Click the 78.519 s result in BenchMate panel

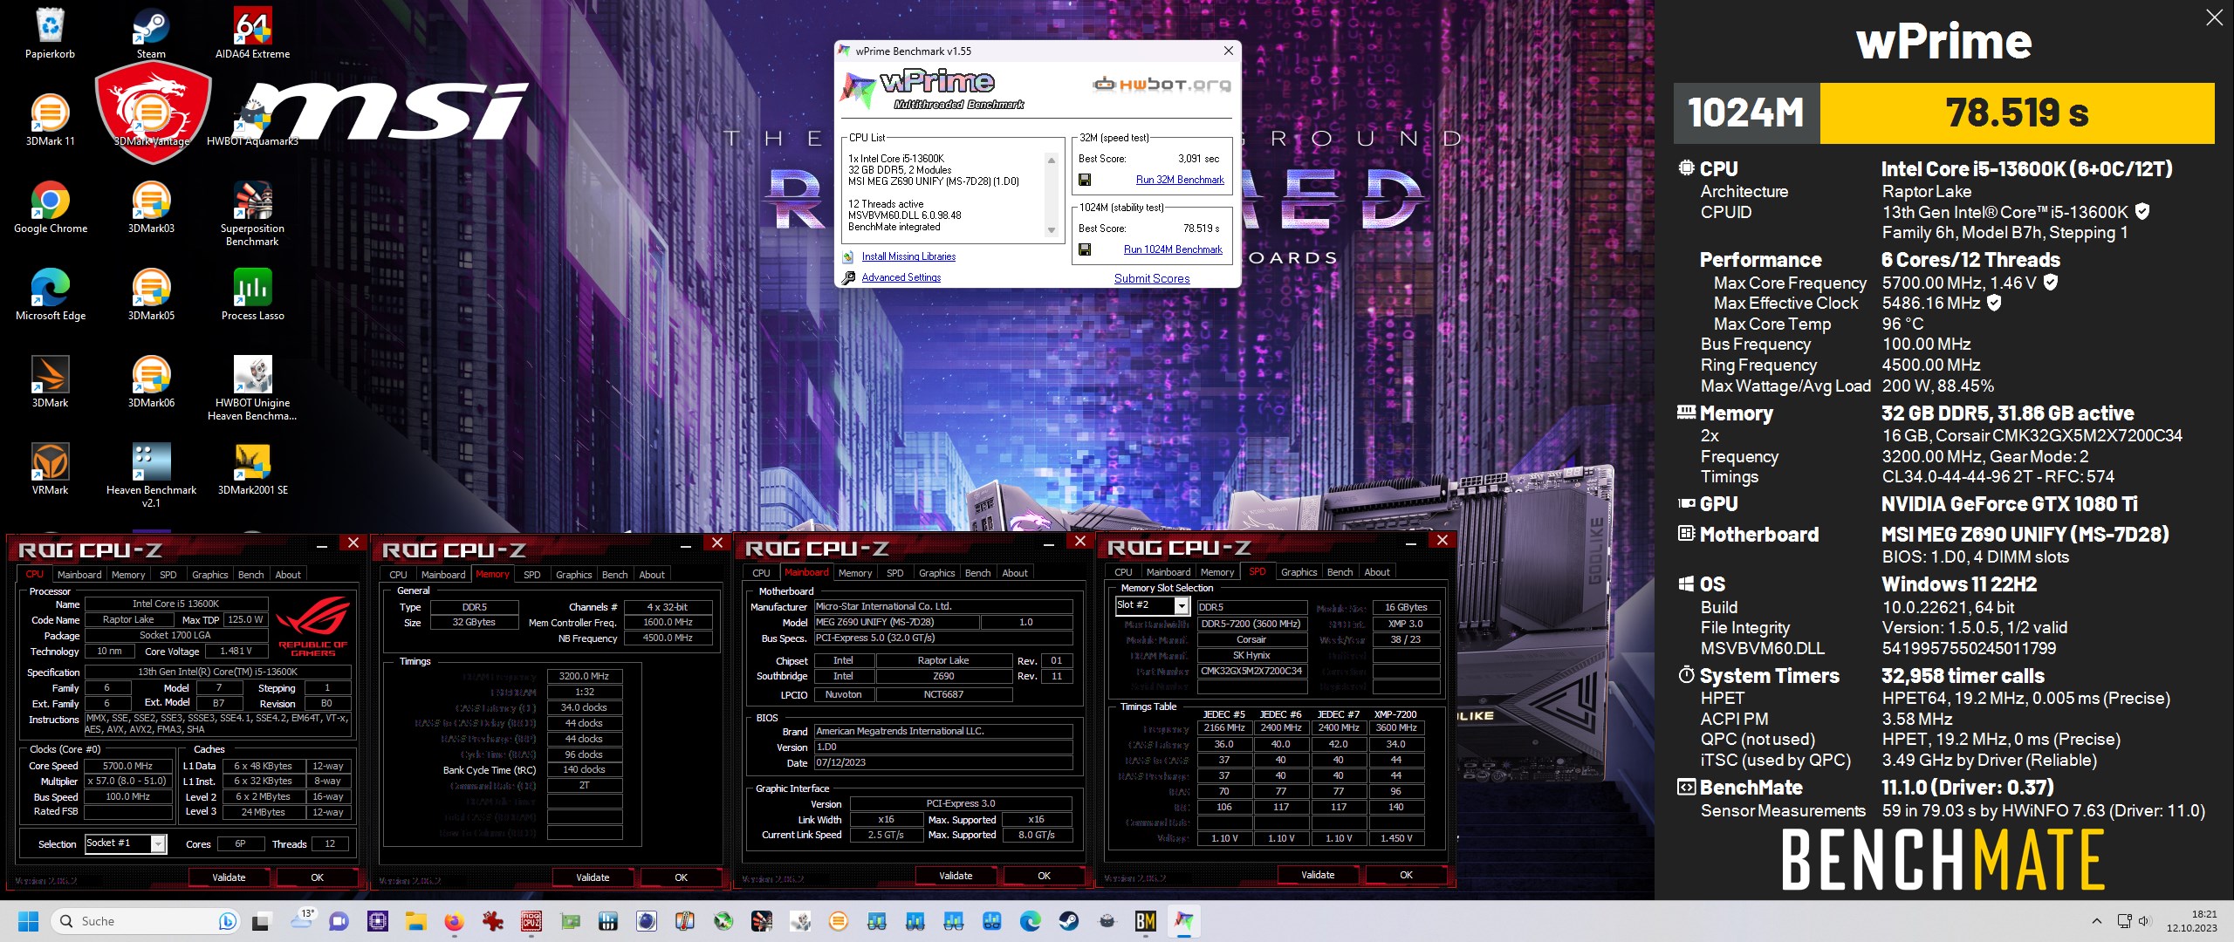tap(2017, 113)
